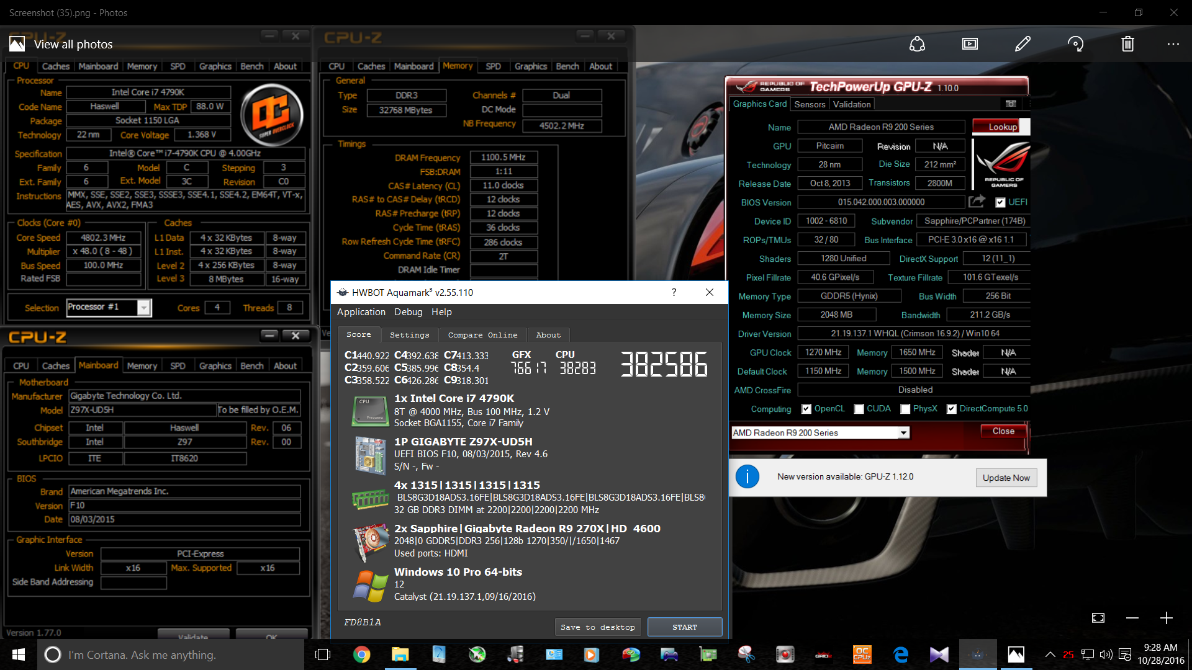The height and width of the screenshot is (670, 1192).
Task: Open the Compare Online tab in Aquamark
Action: pos(482,335)
